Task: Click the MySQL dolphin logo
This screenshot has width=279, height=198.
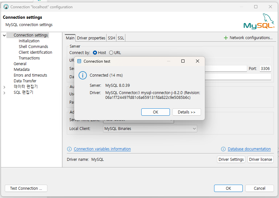Action: (x=259, y=21)
